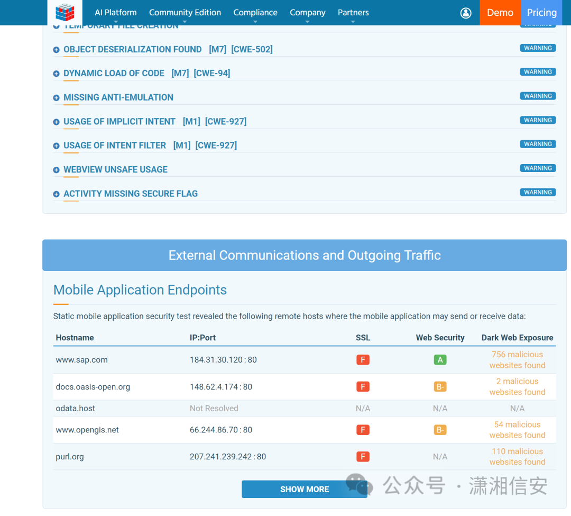
Task: Expand Activity Missing Secure Flag plus icon
Action: pyautogui.click(x=56, y=194)
